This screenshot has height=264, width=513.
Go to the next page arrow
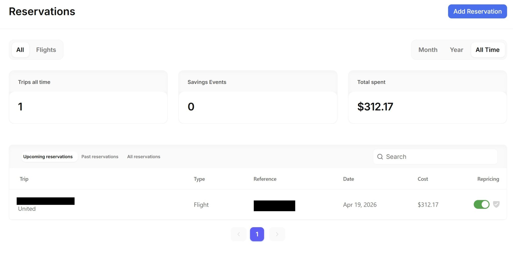tap(277, 234)
